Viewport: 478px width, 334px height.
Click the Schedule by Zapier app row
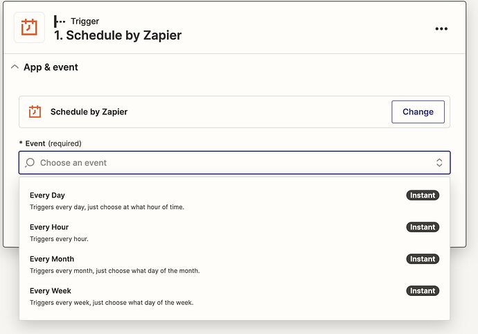[234, 112]
